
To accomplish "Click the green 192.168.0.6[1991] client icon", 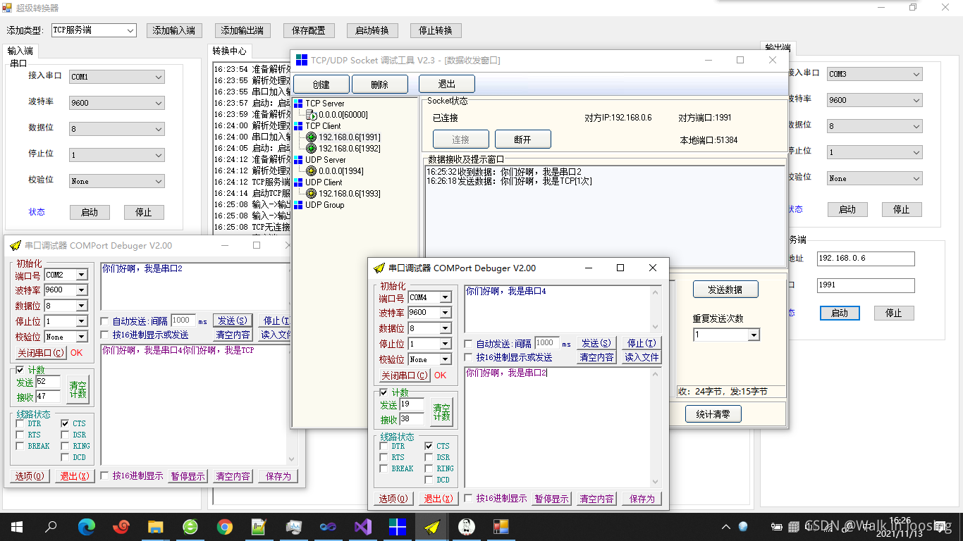I will 311,137.
